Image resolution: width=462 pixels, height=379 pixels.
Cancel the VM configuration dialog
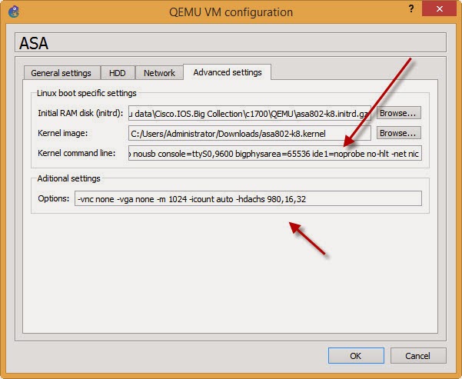[418, 356]
